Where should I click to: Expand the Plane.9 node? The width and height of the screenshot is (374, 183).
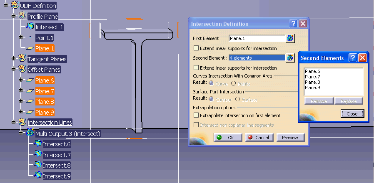point(21,111)
